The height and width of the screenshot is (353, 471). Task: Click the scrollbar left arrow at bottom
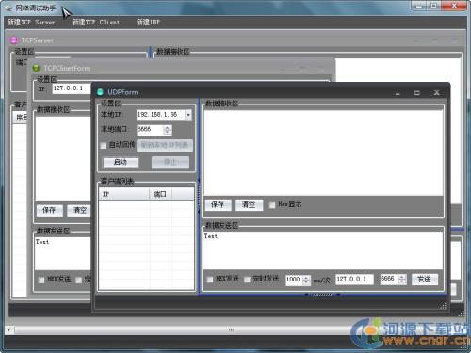tap(9, 329)
